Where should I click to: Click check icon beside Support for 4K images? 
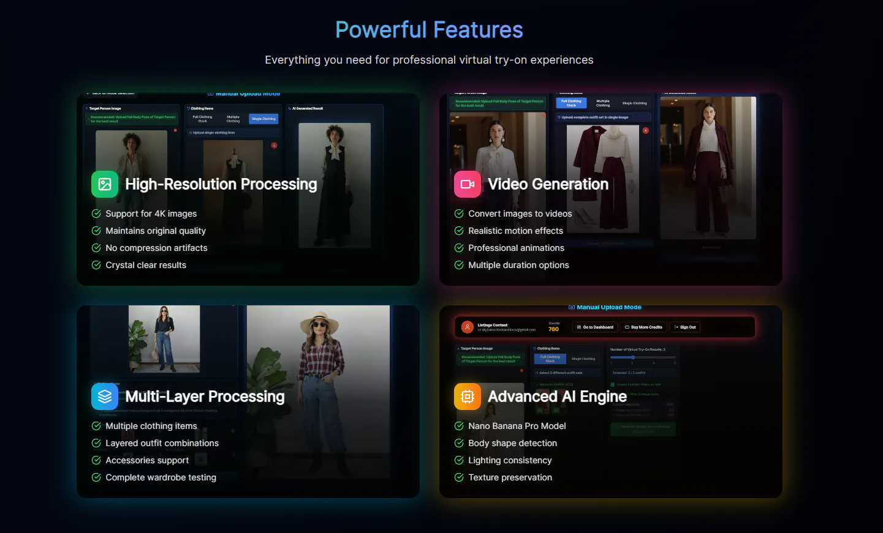click(96, 214)
